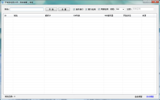The width and height of the screenshot is (160, 100).
Task: Open the 线程 dropdown showing 500
Action: click(x=120, y=9)
